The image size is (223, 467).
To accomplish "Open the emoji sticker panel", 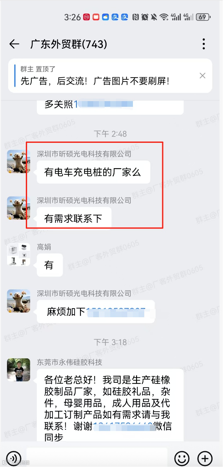I will coord(182,458).
